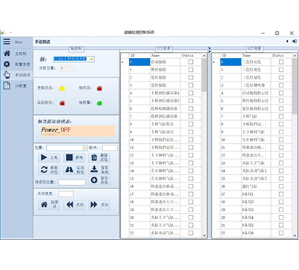Viewport: 299px width, 270px height.
Task: Click scroll-down arrow of input table
Action: (204, 235)
